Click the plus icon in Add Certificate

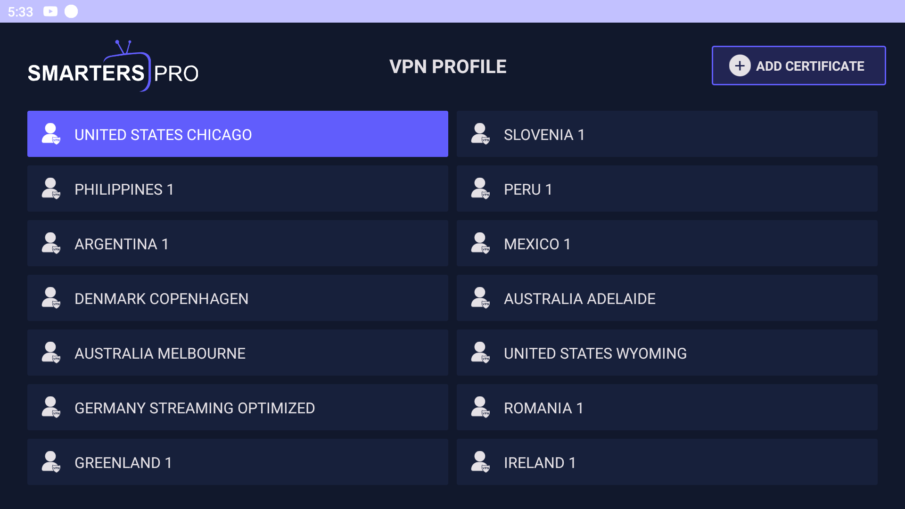point(740,66)
